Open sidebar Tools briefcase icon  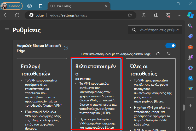coord(190,47)
